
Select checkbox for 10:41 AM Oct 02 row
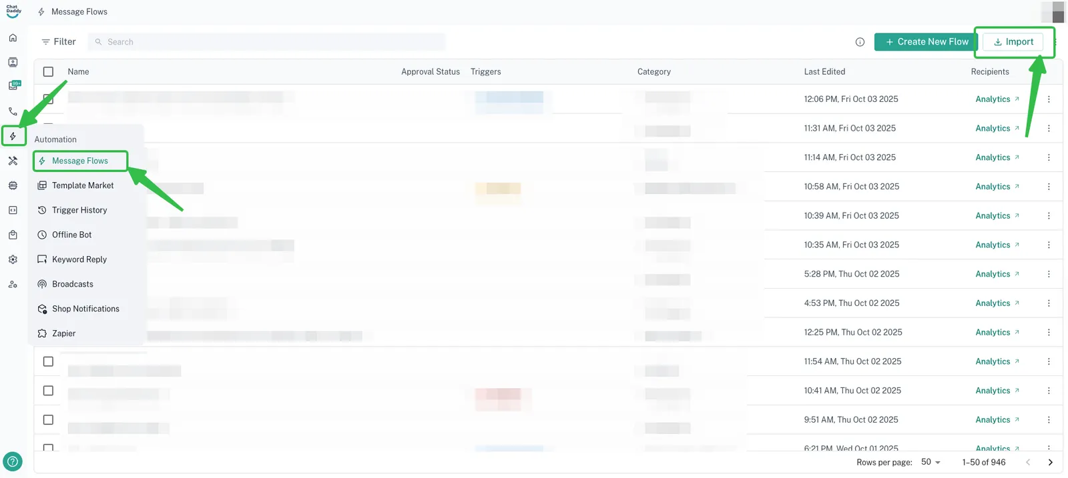(48, 391)
